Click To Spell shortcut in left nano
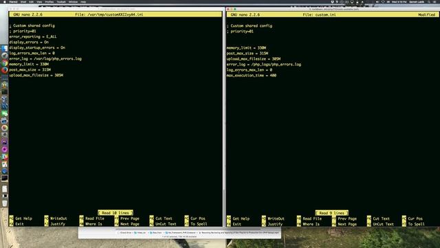 pos(196,224)
